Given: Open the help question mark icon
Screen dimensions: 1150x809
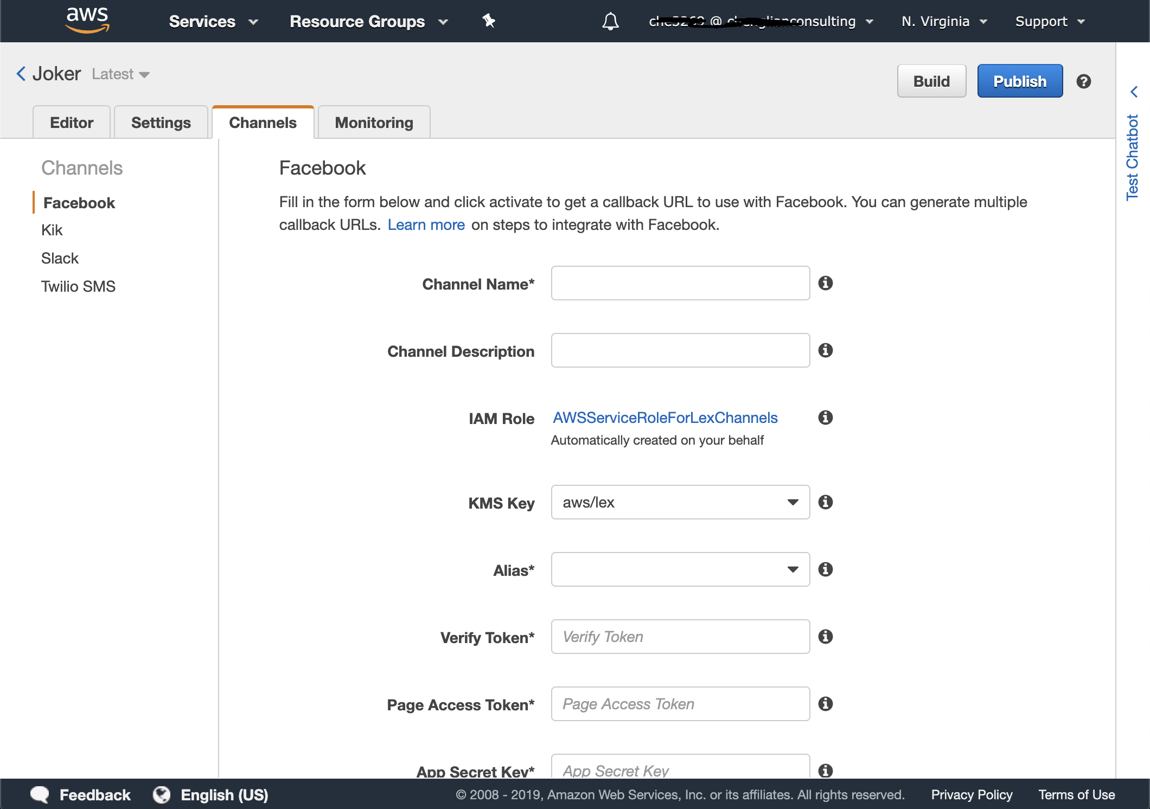Looking at the screenshot, I should (x=1083, y=81).
